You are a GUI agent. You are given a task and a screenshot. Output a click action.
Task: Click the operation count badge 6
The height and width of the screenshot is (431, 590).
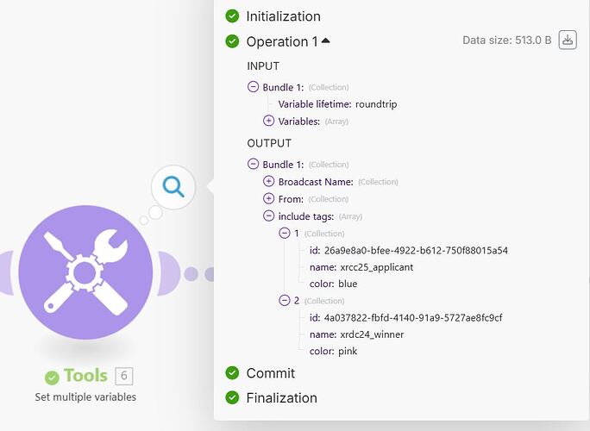tap(124, 376)
